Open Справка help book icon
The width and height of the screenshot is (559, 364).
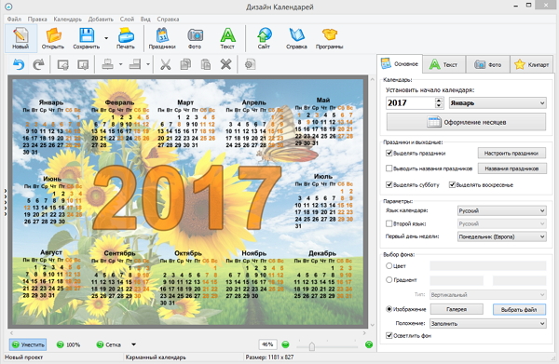pyautogui.click(x=296, y=38)
